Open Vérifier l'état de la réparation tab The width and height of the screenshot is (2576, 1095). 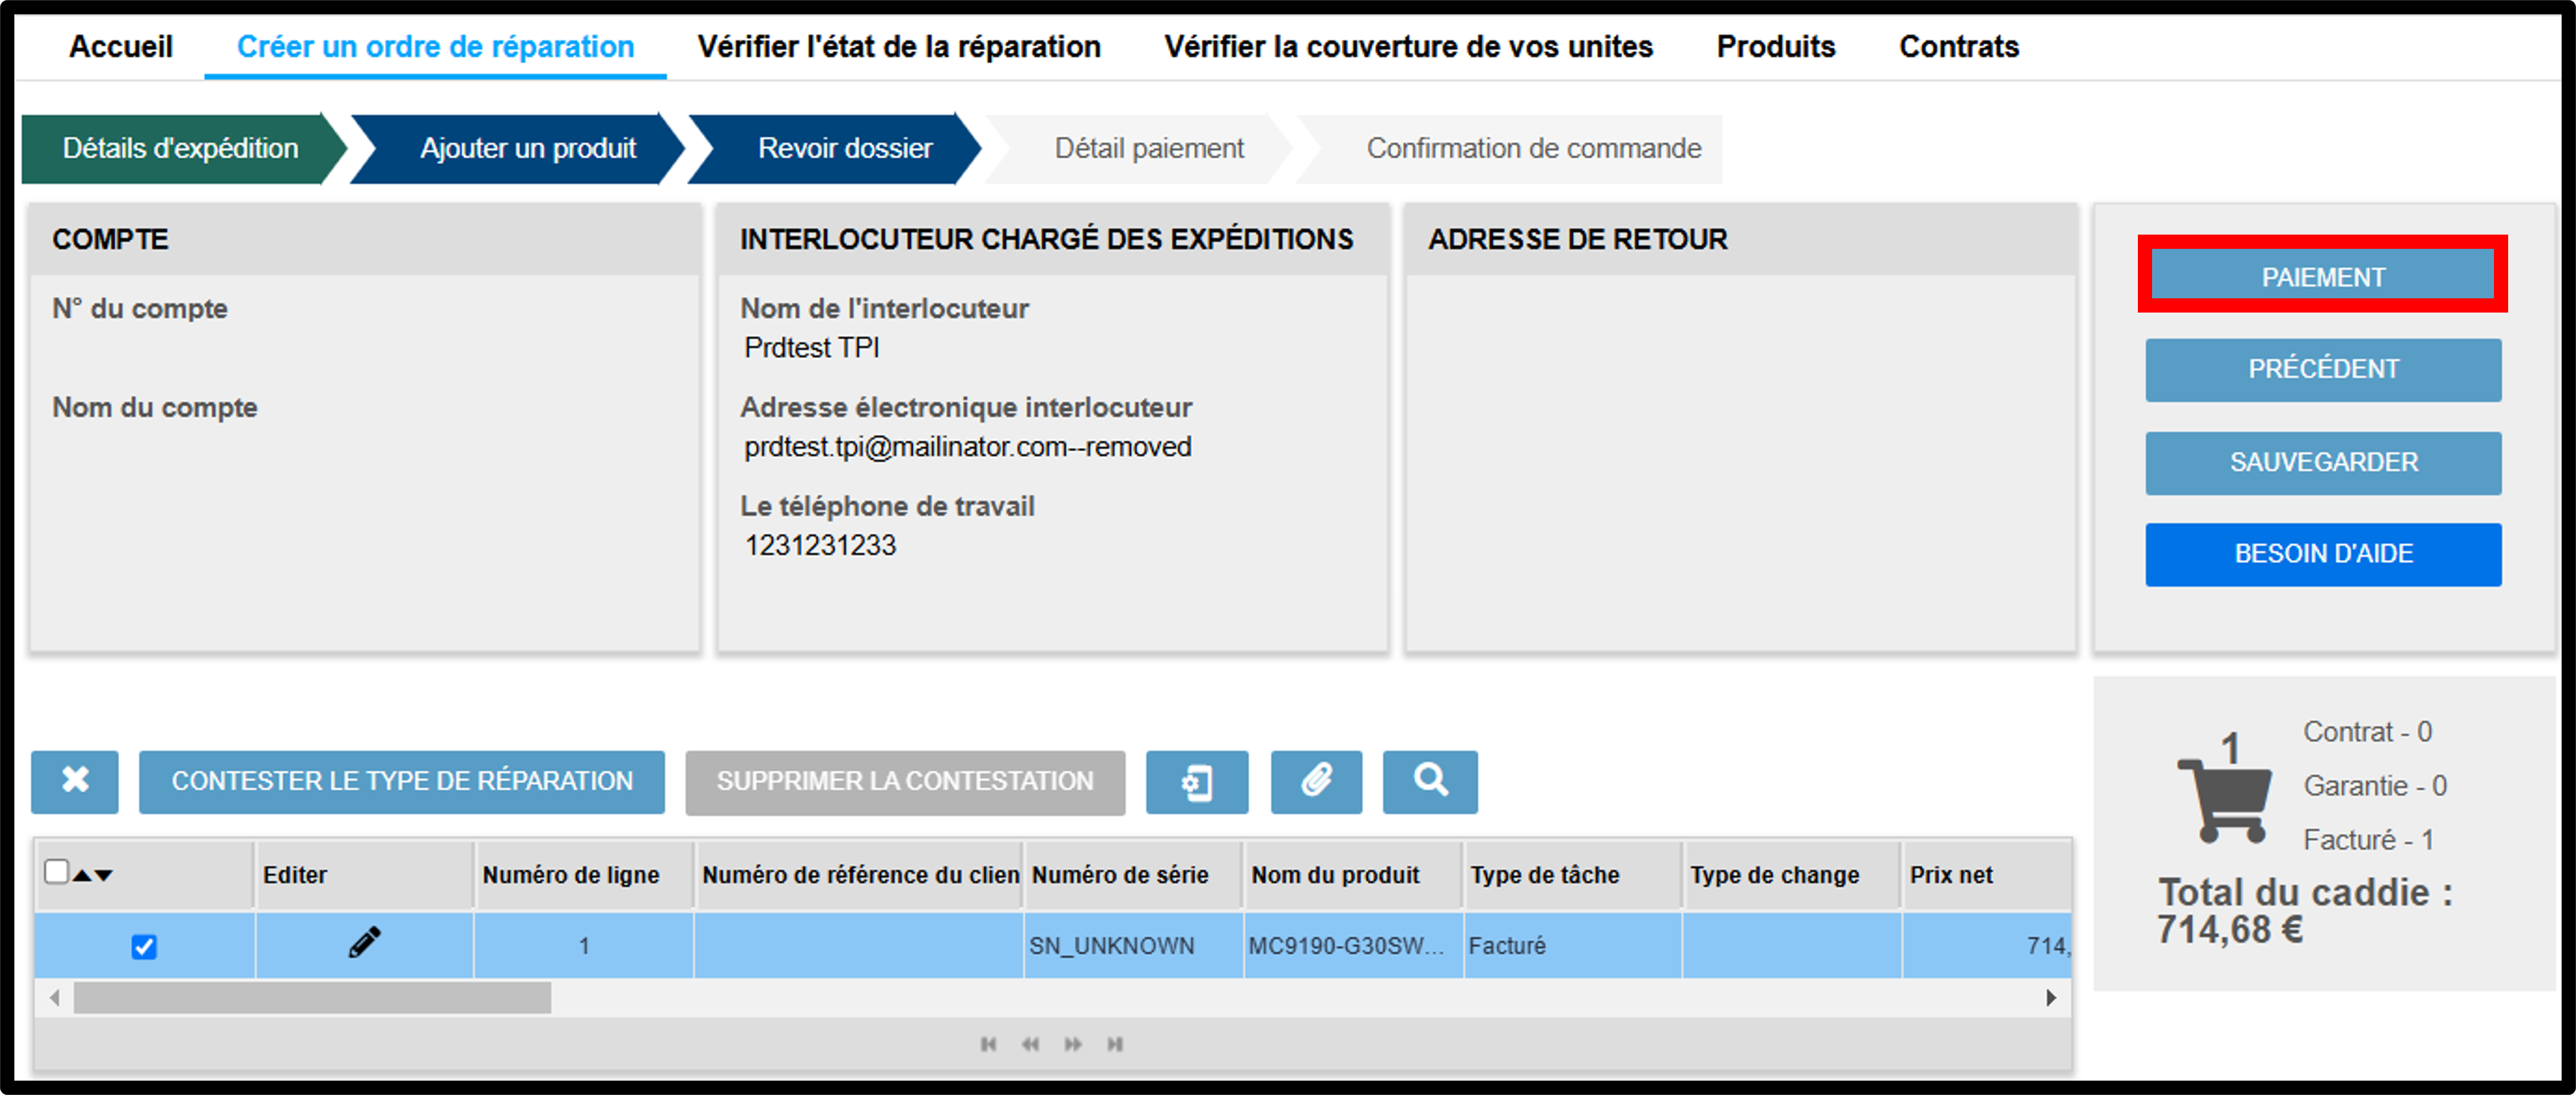[899, 47]
